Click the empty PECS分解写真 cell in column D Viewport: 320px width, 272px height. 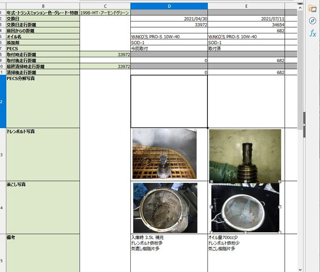(x=169, y=101)
